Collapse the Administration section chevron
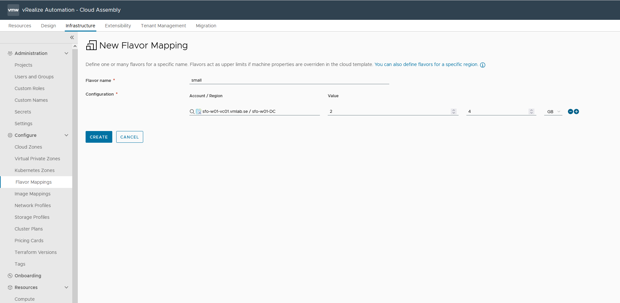 pyautogui.click(x=66, y=53)
